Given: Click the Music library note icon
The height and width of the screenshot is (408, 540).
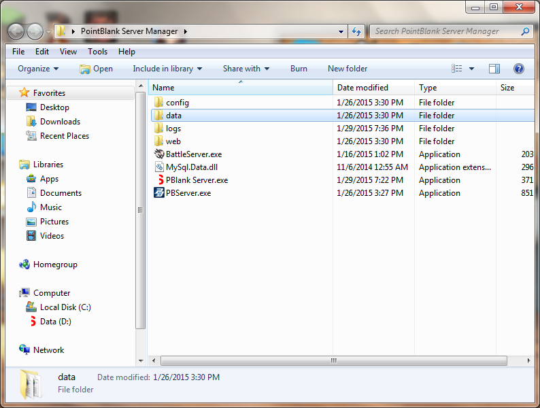Looking at the screenshot, I should 31,207.
